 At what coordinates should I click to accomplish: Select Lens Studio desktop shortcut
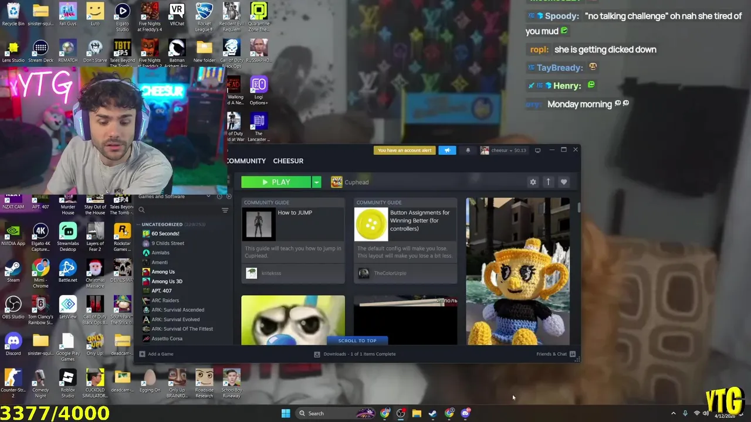tap(13, 52)
